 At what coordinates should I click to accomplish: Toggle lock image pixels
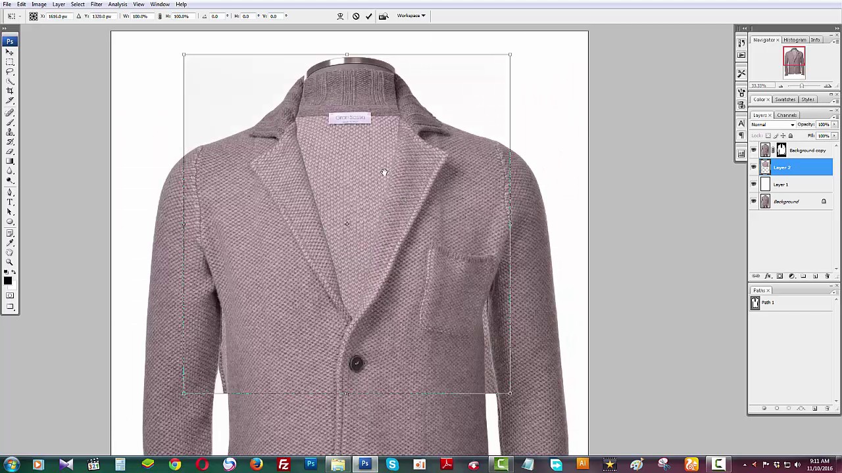pyautogui.click(x=776, y=136)
